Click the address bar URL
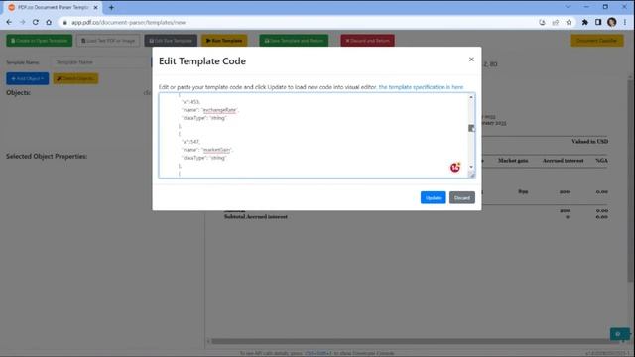 [x=128, y=22]
